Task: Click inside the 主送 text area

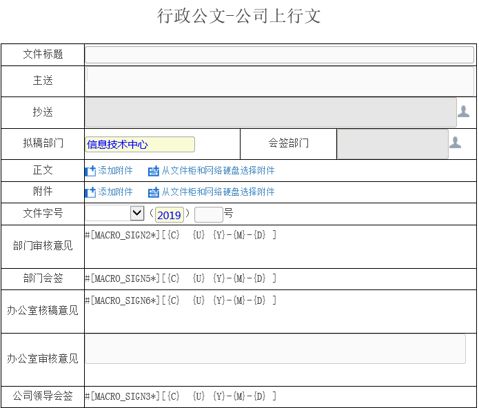Action: tap(279, 81)
